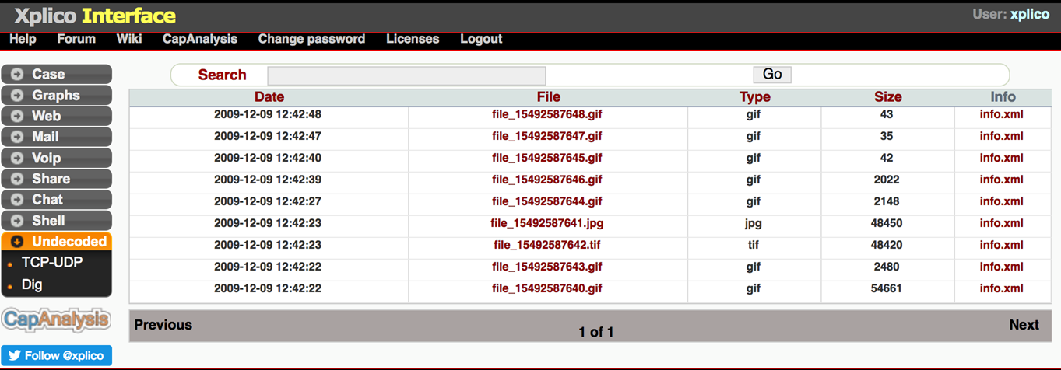The height and width of the screenshot is (370, 1061).
Task: Expand the Voip sidebar section
Action: [56, 158]
